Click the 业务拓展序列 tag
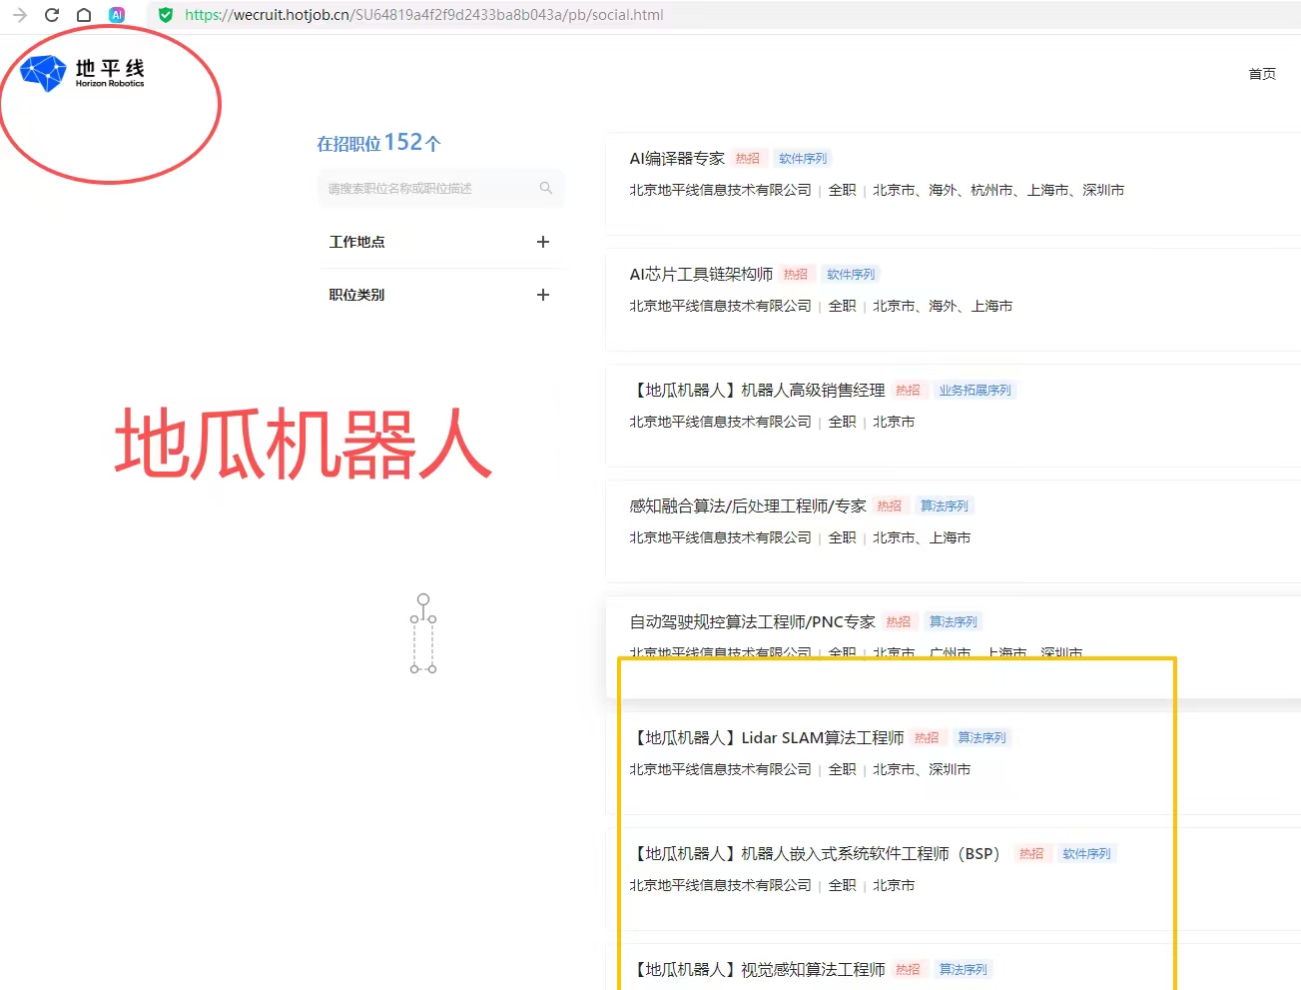The width and height of the screenshot is (1301, 990). tap(975, 390)
